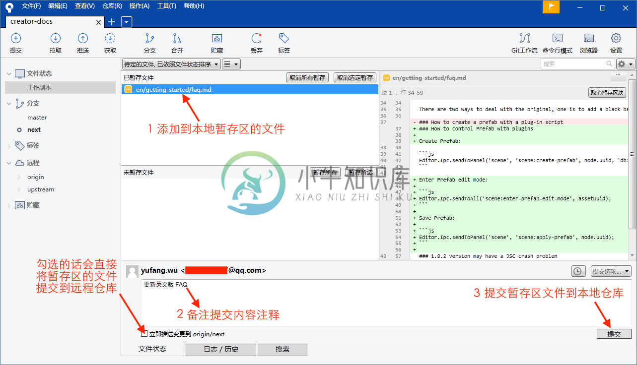Image resolution: width=637 pixels, height=365 pixels.
Task: Switch to the 搜索 bottom tab
Action: click(283, 350)
